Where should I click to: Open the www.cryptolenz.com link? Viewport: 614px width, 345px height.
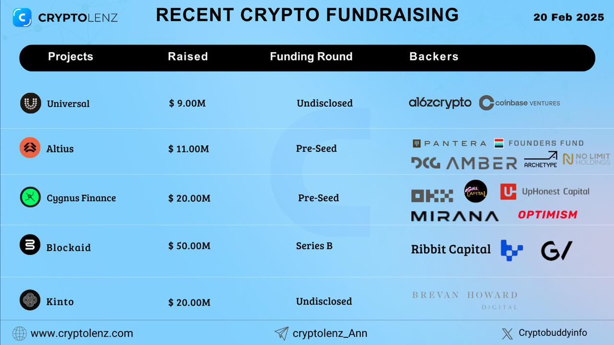[82, 334]
